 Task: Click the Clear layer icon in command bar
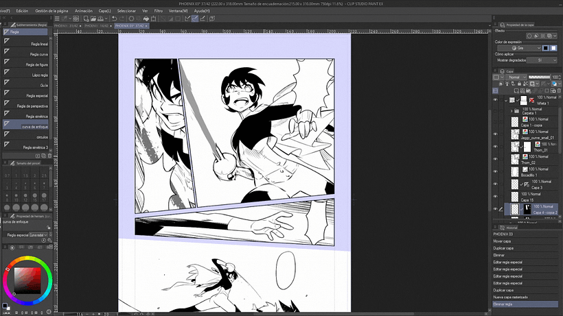pos(131,19)
